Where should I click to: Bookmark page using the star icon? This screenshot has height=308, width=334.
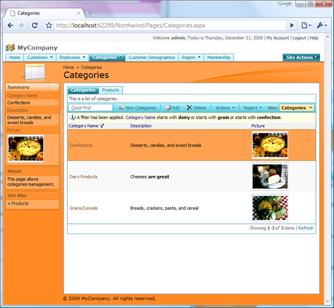(x=48, y=25)
